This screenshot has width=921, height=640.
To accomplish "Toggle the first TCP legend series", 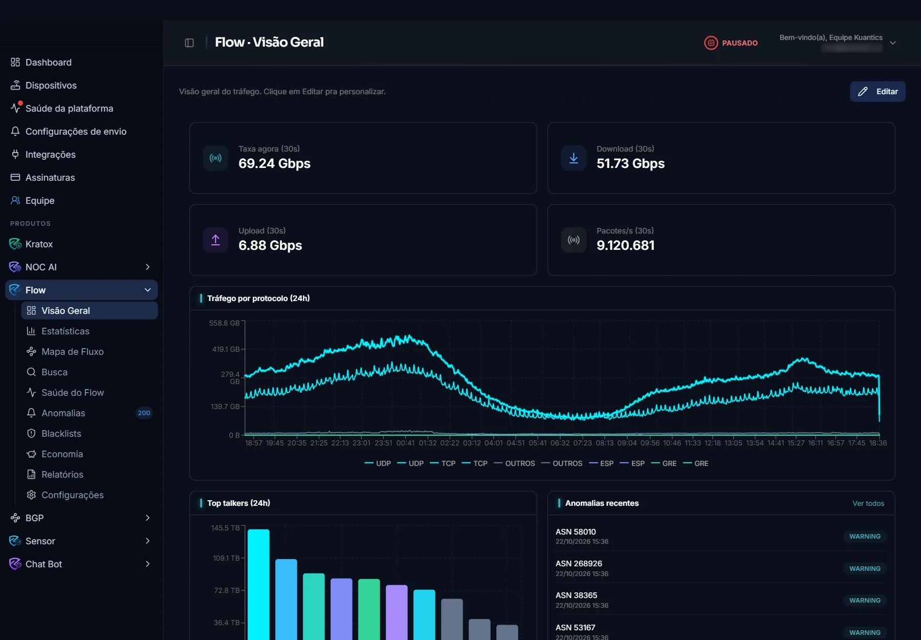I will tap(443, 463).
